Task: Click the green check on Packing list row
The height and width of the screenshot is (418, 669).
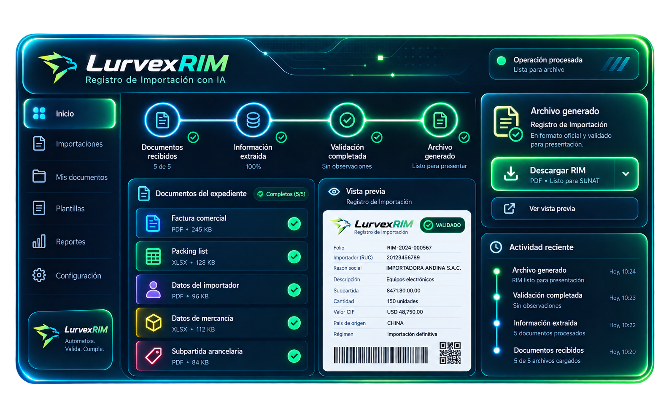Action: coord(294,257)
